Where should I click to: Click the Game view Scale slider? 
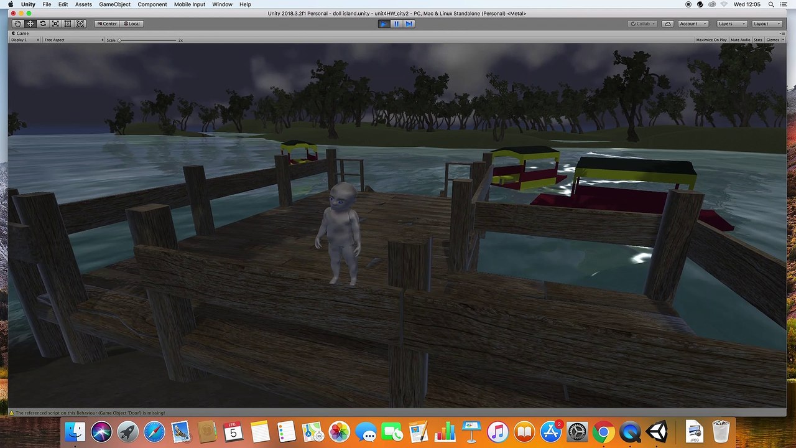click(147, 40)
